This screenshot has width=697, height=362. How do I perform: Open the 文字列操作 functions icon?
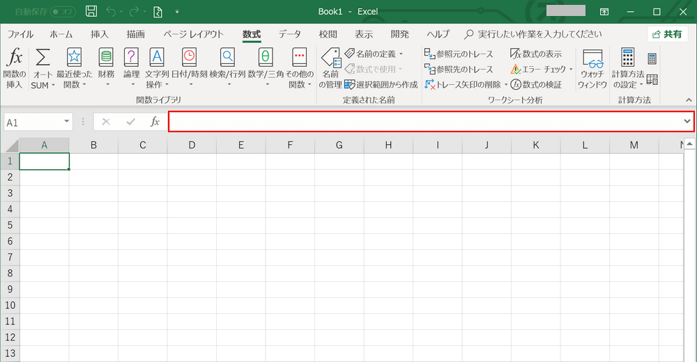point(156,57)
